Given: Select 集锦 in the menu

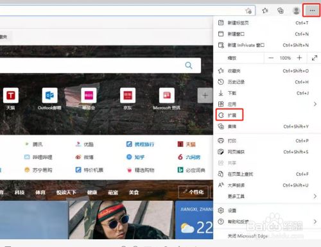Looking at the screenshot, I should pos(267,126).
